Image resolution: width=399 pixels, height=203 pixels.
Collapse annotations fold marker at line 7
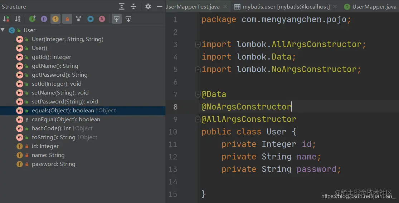[198, 95]
